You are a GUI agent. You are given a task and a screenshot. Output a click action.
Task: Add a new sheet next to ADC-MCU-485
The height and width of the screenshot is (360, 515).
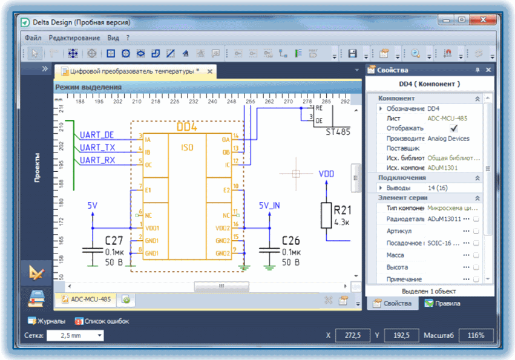[x=126, y=299]
